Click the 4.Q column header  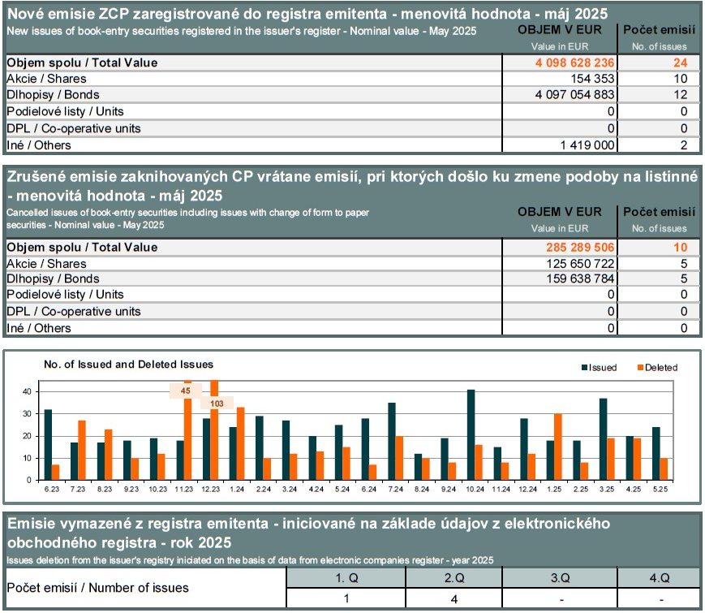pyautogui.click(x=659, y=577)
